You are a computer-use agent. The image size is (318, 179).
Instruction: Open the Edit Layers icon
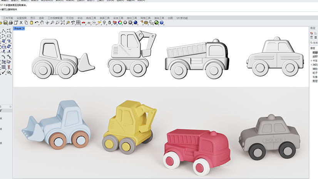point(115,23)
